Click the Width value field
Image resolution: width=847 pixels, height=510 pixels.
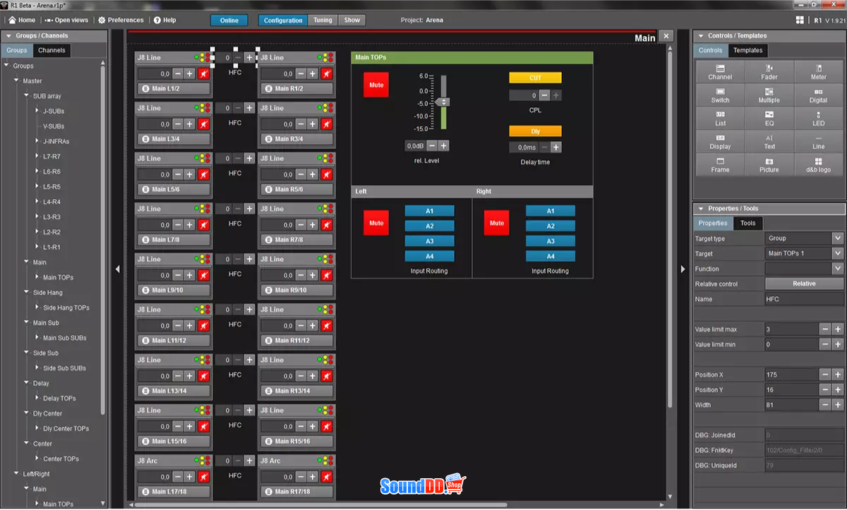click(x=792, y=405)
